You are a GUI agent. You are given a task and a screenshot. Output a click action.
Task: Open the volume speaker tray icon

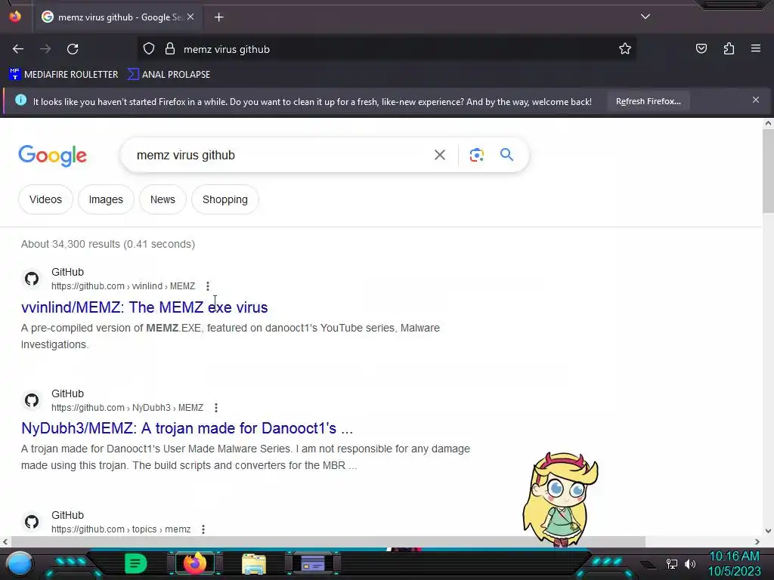[690, 563]
